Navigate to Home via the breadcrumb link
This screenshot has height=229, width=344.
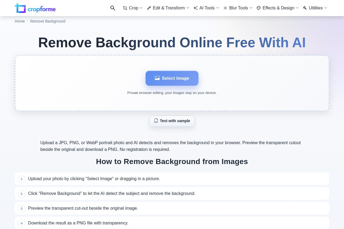point(20,21)
